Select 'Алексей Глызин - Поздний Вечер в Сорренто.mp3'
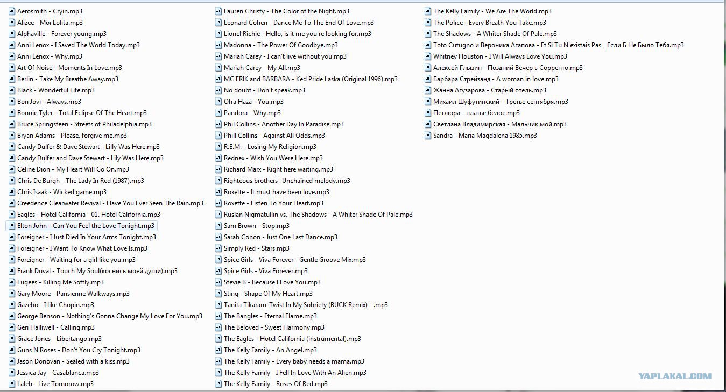726x392 pixels. click(x=508, y=68)
